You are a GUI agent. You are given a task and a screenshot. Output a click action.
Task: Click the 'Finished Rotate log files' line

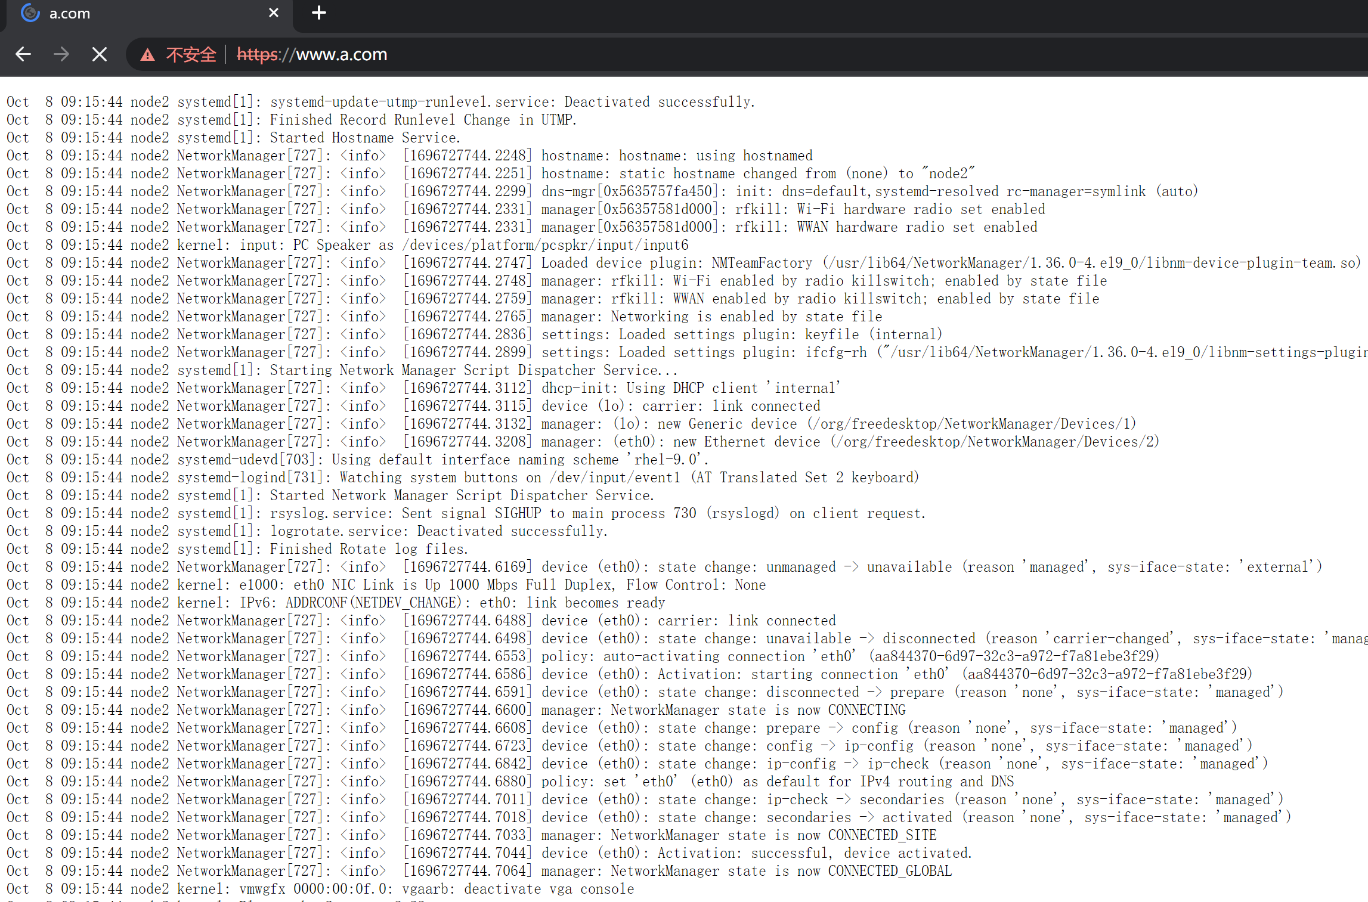coord(369,549)
